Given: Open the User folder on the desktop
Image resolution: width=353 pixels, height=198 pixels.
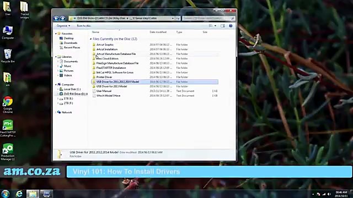Looking at the screenshot, I should coord(7,9).
